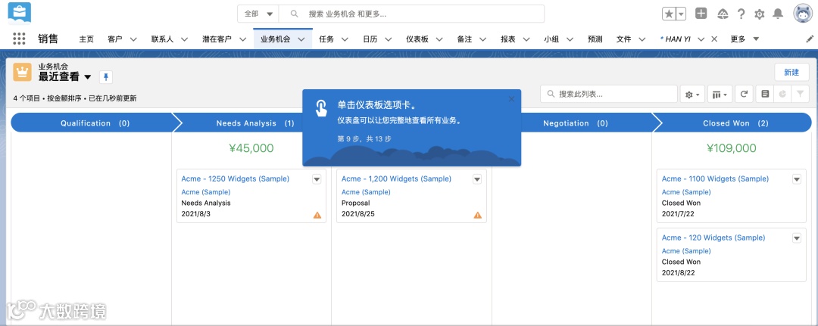Click the crown opportunity icon
Image resolution: width=818 pixels, height=326 pixels.
[23, 72]
